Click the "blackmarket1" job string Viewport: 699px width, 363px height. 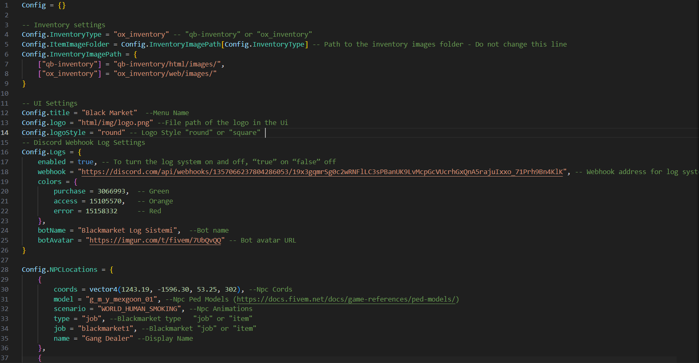click(105, 328)
